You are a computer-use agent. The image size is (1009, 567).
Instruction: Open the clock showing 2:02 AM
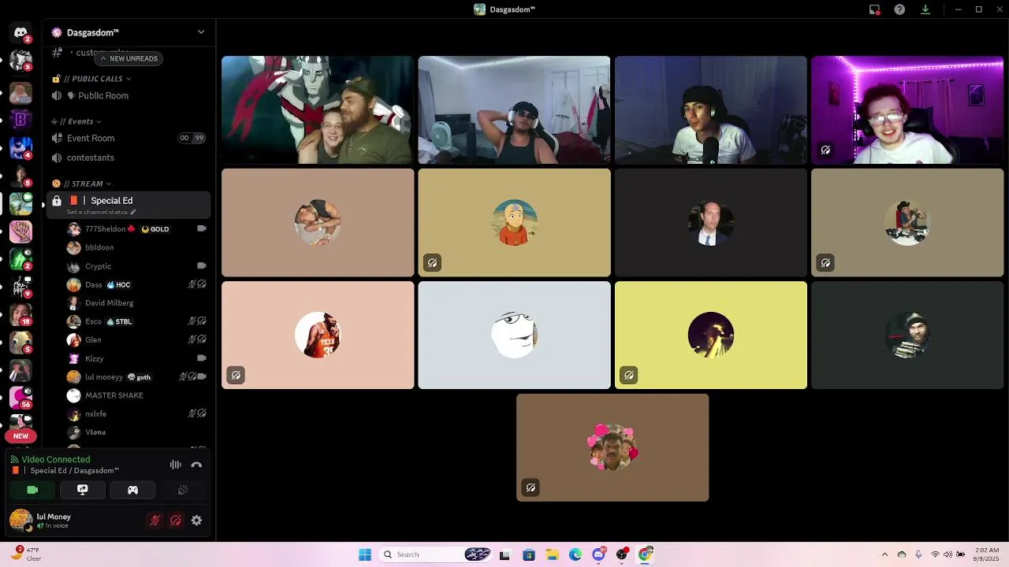(987, 554)
